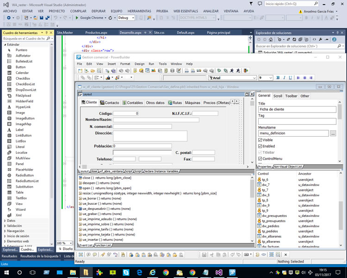Open Visual Studio from the taskbar
The width and height of the screenshot is (347, 278).
(x=219, y=272)
